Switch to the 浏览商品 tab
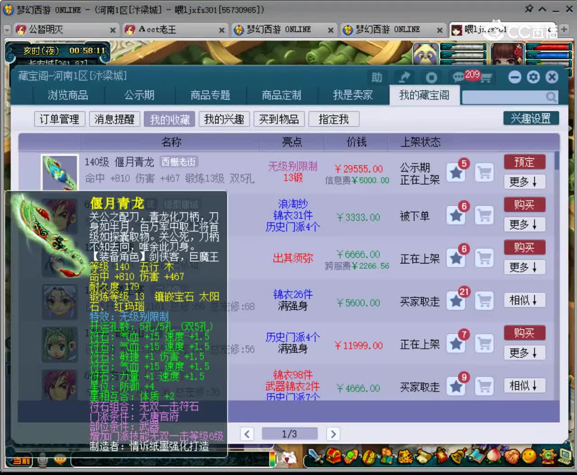This screenshot has height=475, width=577. [x=68, y=95]
